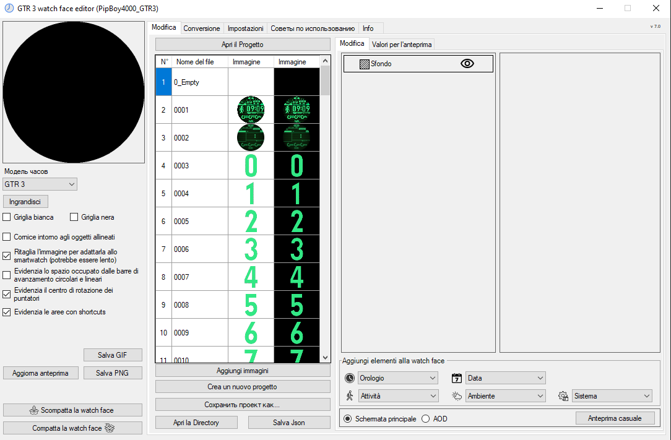The width and height of the screenshot is (671, 440).
Task: Click the round black watch face preview
Action: 74,92
